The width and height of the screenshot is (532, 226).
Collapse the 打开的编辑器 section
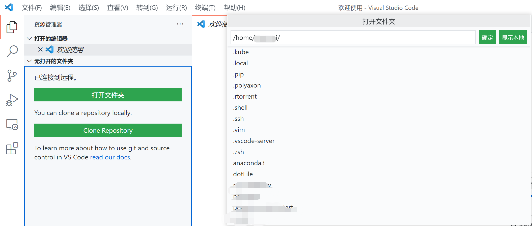click(29, 39)
